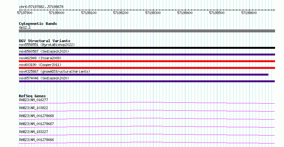Screen dimensions: 284x147
Task: Click the RefSeq Genes track title
Action: [32, 96]
